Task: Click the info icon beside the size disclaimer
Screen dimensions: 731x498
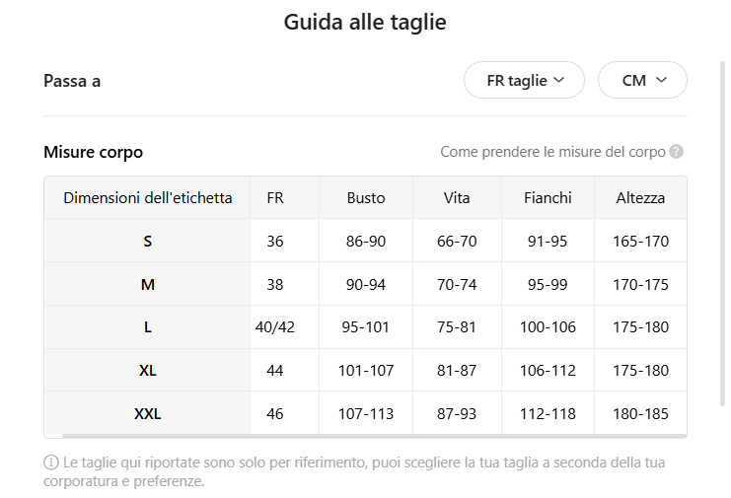Action: 51,462
